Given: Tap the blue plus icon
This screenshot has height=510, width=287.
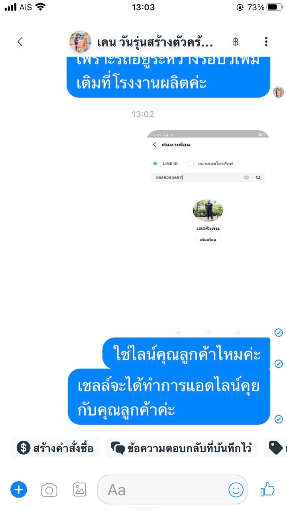Looking at the screenshot, I should pos(18,489).
